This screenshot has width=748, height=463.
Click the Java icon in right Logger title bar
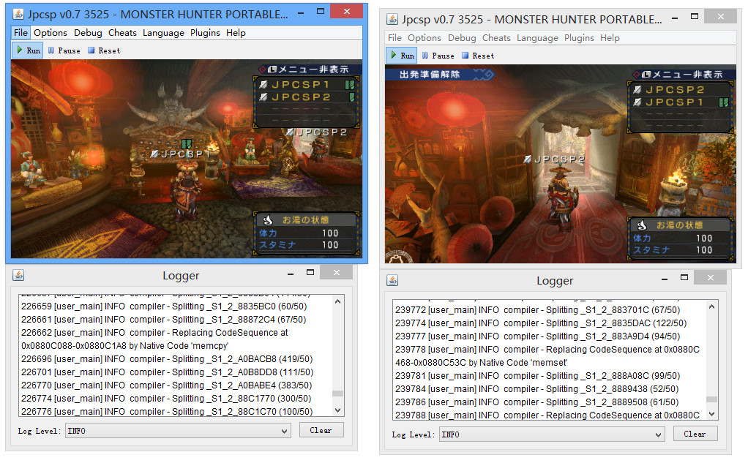click(x=392, y=281)
